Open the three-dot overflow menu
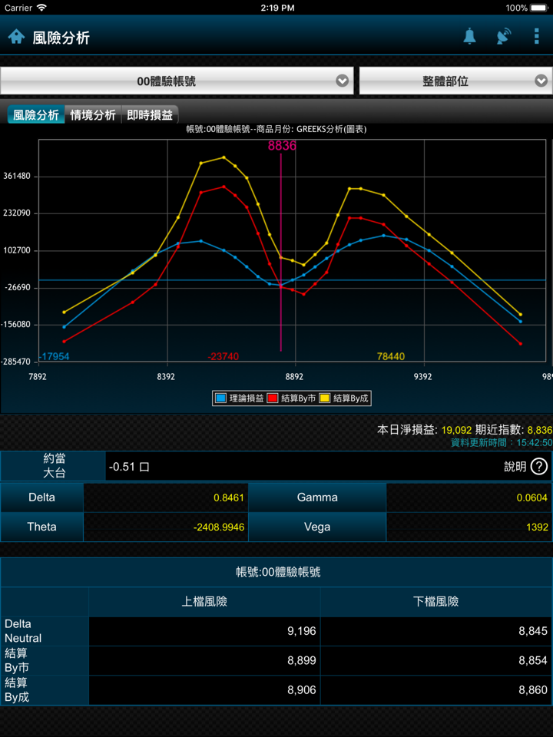Image resolution: width=553 pixels, height=737 pixels. click(536, 36)
